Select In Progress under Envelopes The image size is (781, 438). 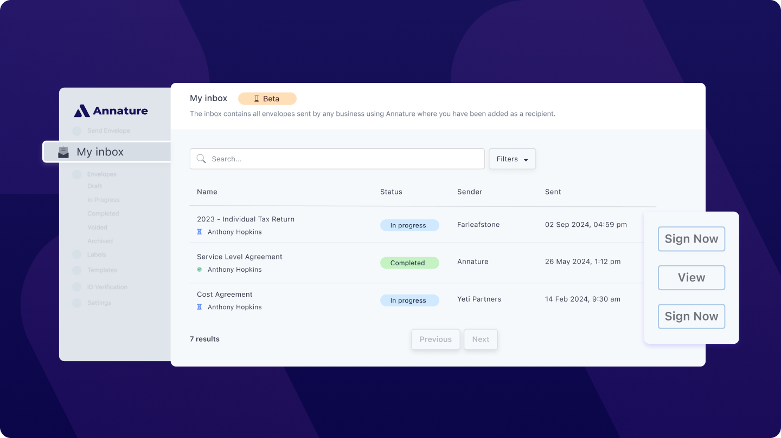point(103,200)
